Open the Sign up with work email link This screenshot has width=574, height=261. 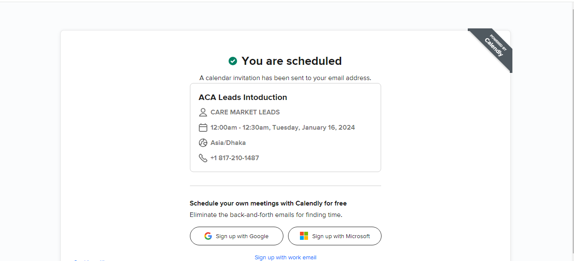pyautogui.click(x=286, y=257)
